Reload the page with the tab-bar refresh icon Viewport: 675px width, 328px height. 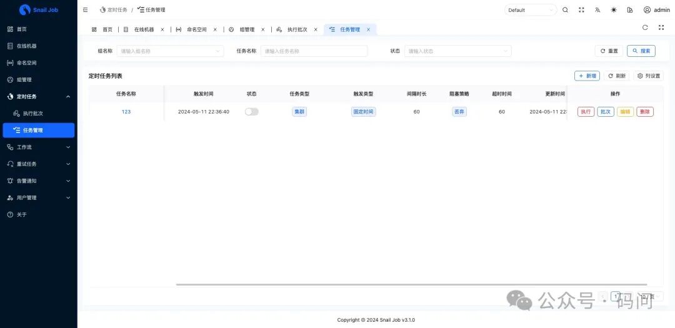click(645, 27)
